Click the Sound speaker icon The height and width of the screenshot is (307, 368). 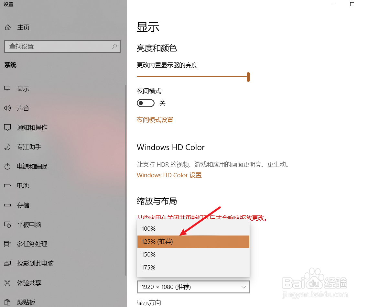pos(7,108)
